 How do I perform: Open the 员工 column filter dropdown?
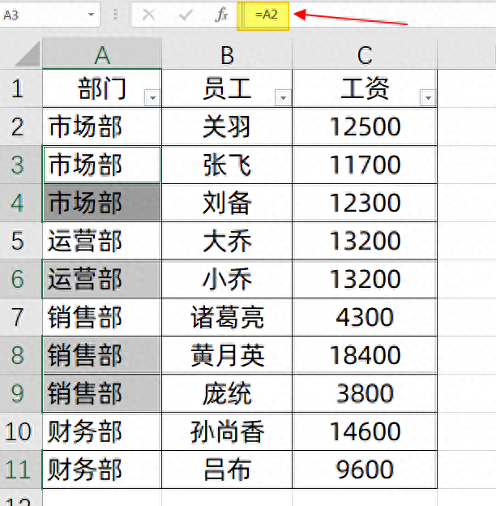pyautogui.click(x=283, y=98)
